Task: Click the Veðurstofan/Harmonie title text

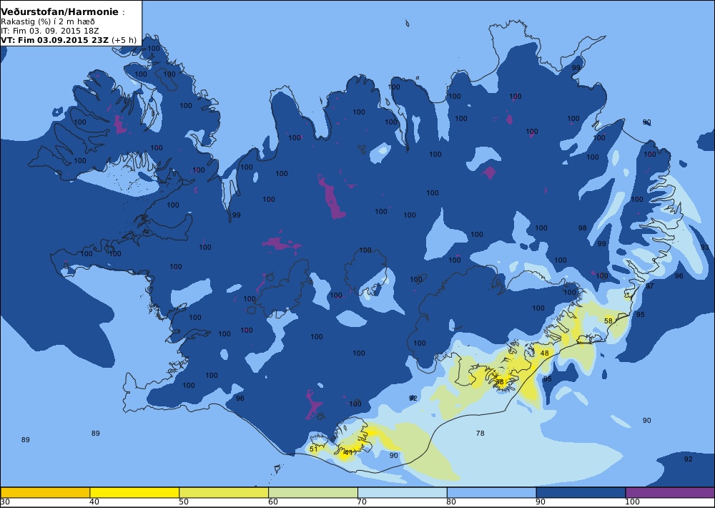Action: [60, 12]
